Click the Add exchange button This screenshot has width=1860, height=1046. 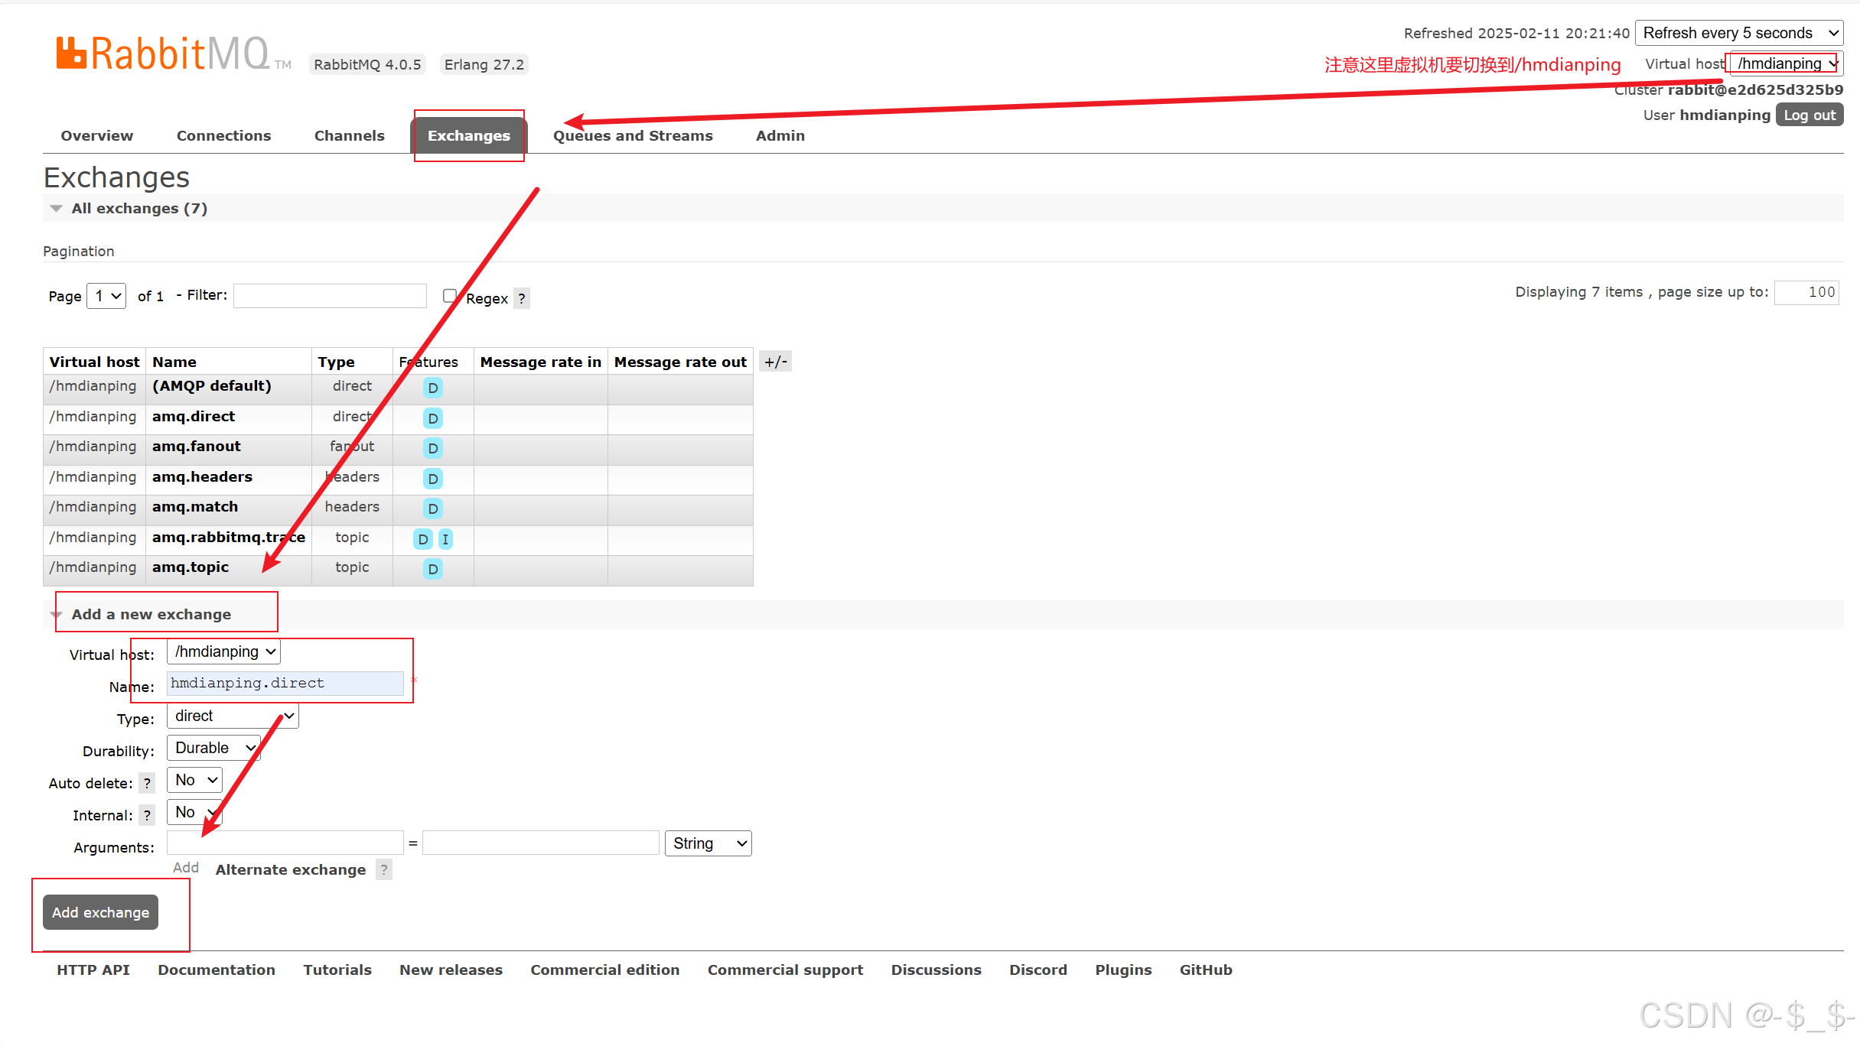[100, 912]
